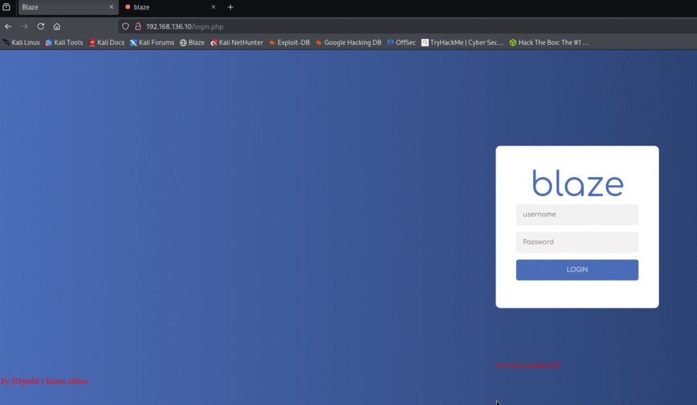Open the TryHackMe bookmark
The image size is (697, 405).
463,42
